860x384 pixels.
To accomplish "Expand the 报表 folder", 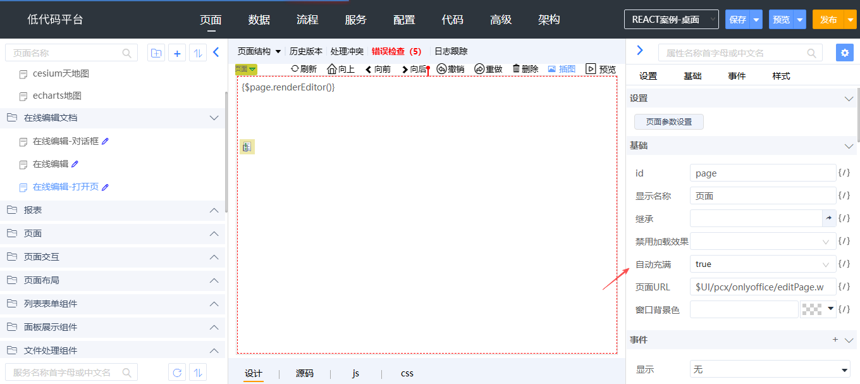I will [x=214, y=210].
